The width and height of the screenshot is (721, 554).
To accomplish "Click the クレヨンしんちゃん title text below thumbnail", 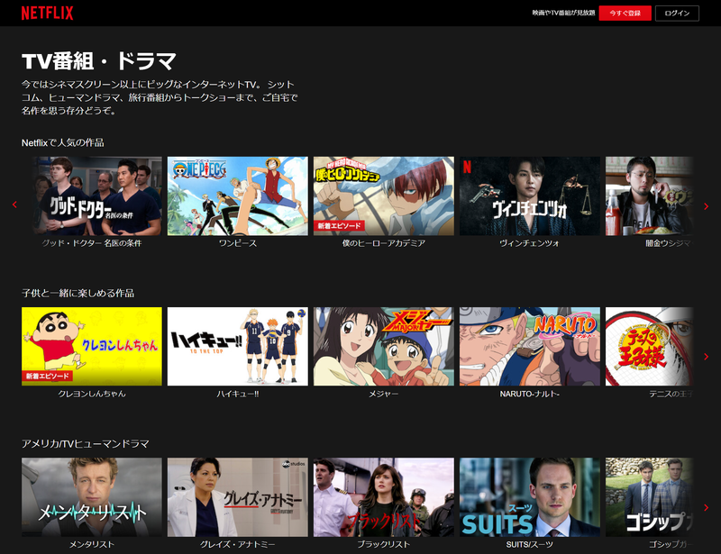I will [x=92, y=394].
